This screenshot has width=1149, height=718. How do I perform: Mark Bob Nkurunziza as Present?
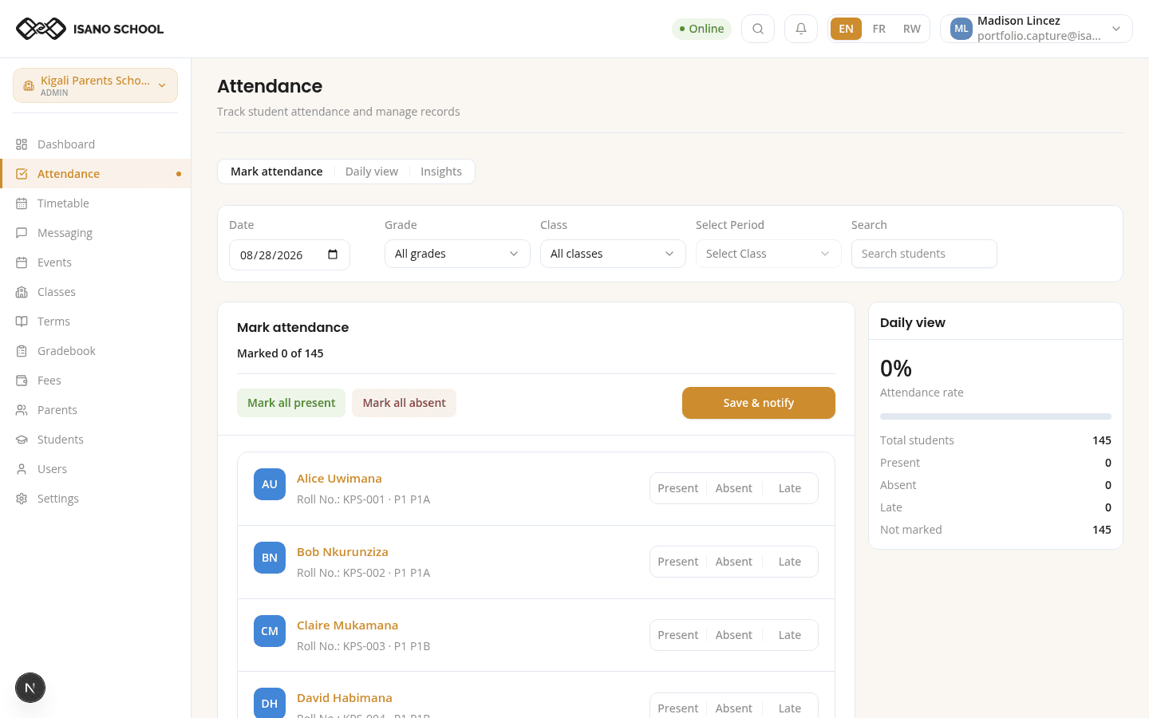tap(678, 562)
